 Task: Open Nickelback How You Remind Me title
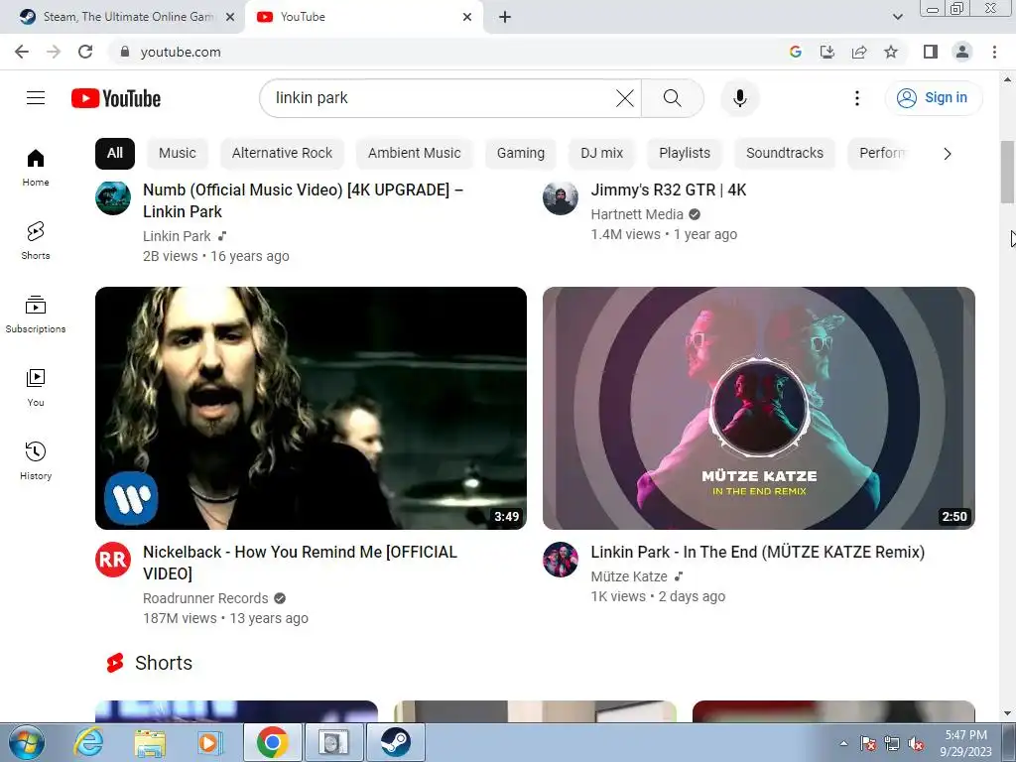(300, 563)
